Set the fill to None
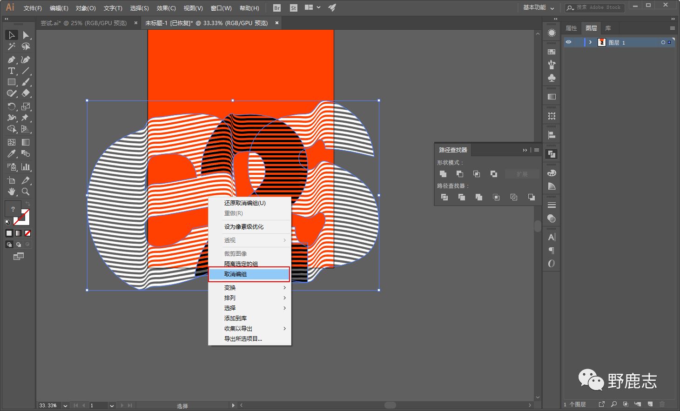Image resolution: width=680 pixels, height=411 pixels. pyautogui.click(x=28, y=233)
